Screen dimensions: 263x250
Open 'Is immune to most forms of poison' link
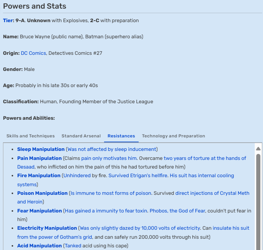pos(111,193)
